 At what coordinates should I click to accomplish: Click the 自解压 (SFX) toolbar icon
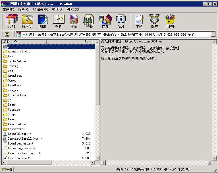pyautogui.click(x=170, y=21)
